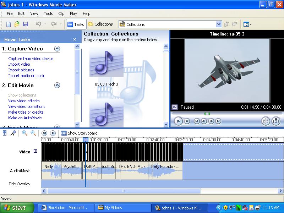
Task: Open the Views dropdown button
Action: 247,24
